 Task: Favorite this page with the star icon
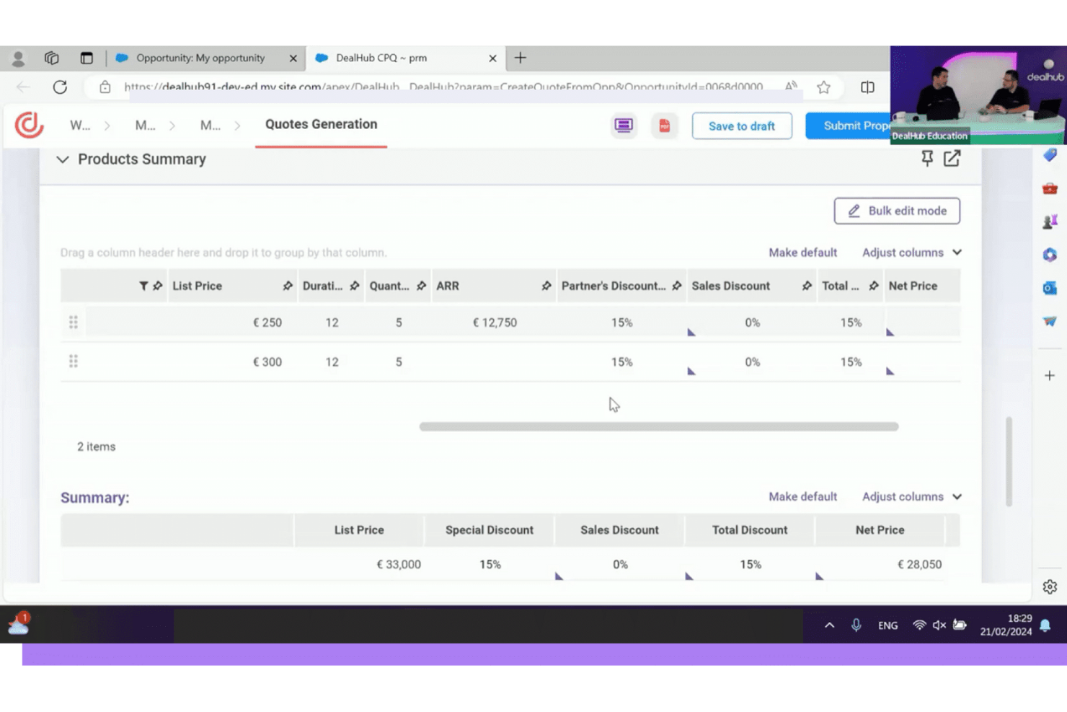click(823, 87)
